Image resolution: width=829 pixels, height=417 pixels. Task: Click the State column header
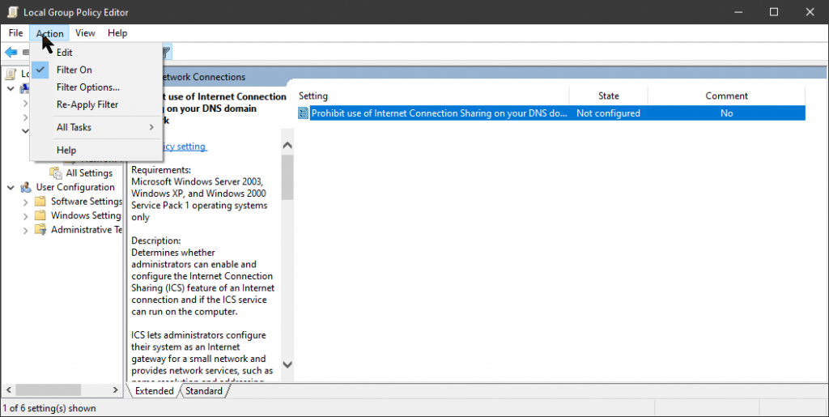[x=608, y=96]
